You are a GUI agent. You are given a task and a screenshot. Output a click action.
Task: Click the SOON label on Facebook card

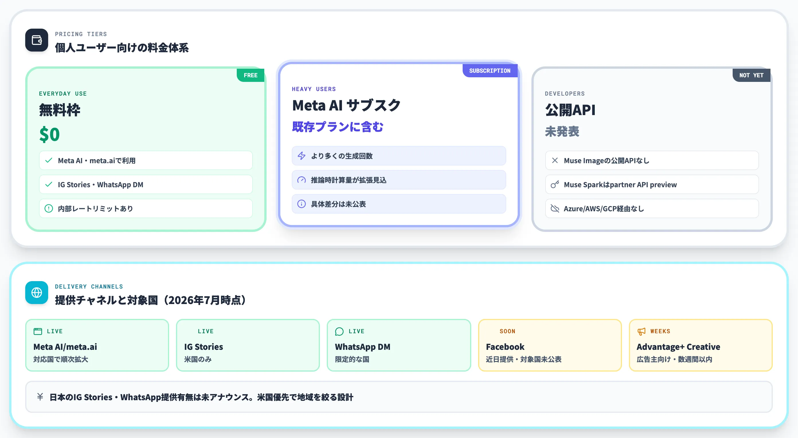click(x=507, y=331)
